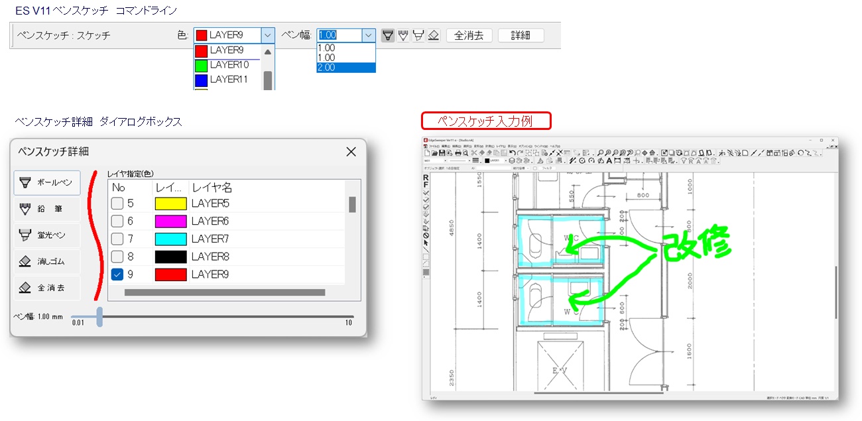Select the pencil icon in command line
This screenshot has height=421, width=862.
point(403,35)
